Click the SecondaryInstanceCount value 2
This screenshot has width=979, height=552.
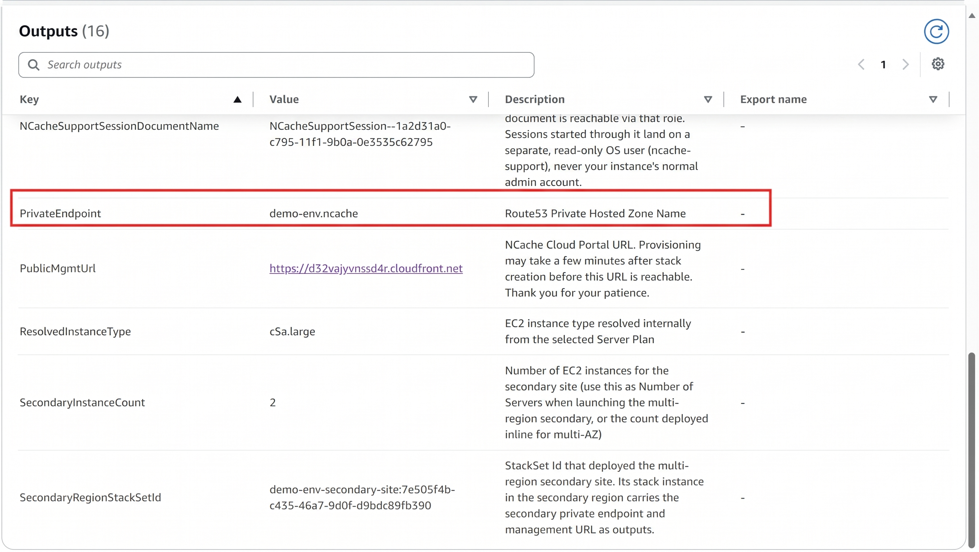(273, 402)
